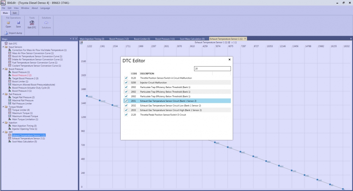
Task: Select Maximal Rail Pressure in tree
Action: click(x=23, y=100)
